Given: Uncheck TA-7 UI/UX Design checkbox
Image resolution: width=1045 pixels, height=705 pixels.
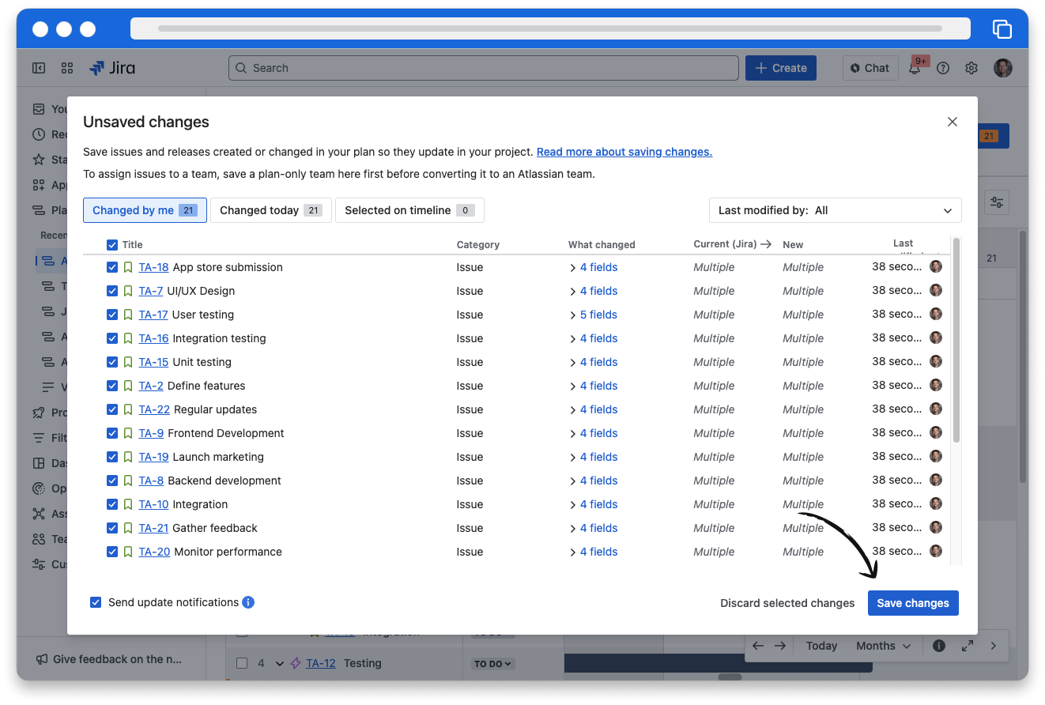Looking at the screenshot, I should click(112, 291).
